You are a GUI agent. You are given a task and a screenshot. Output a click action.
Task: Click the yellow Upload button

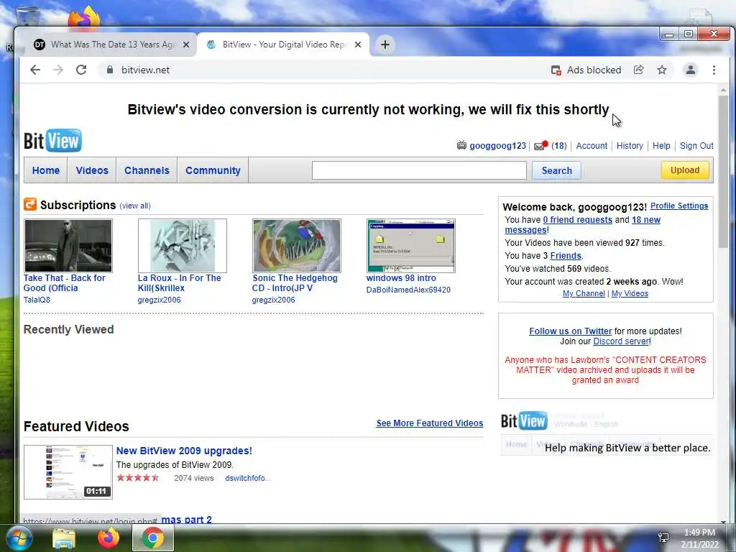[685, 170]
